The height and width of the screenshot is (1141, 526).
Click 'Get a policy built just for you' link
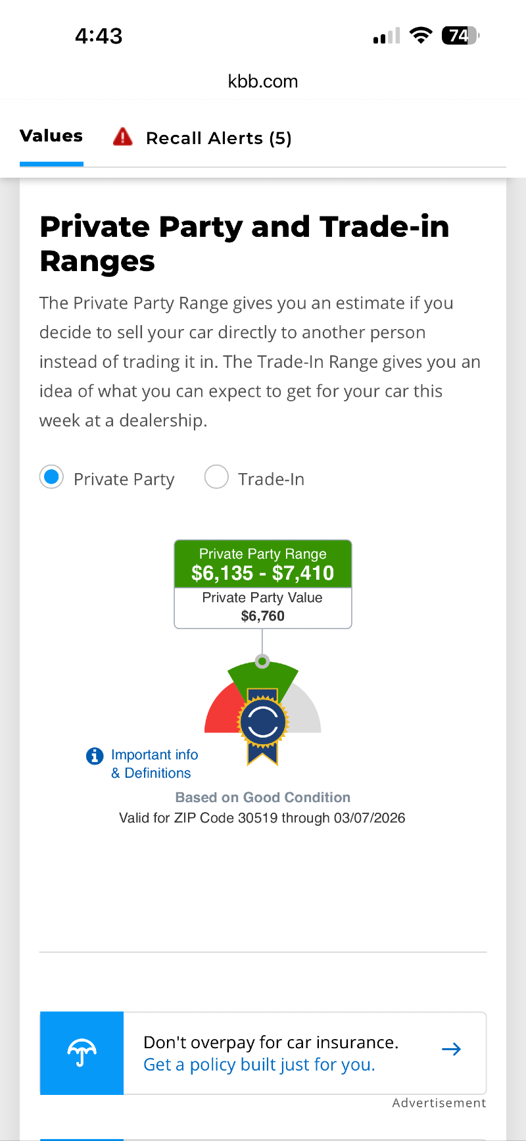259,1065
